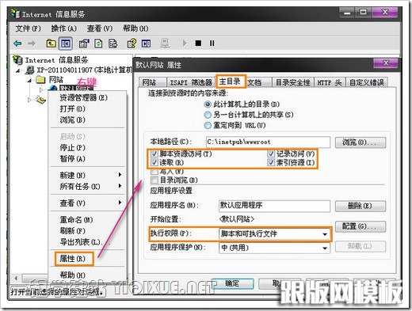
Task: Toggle the Show/Hide console tree icon
Action: [66, 43]
